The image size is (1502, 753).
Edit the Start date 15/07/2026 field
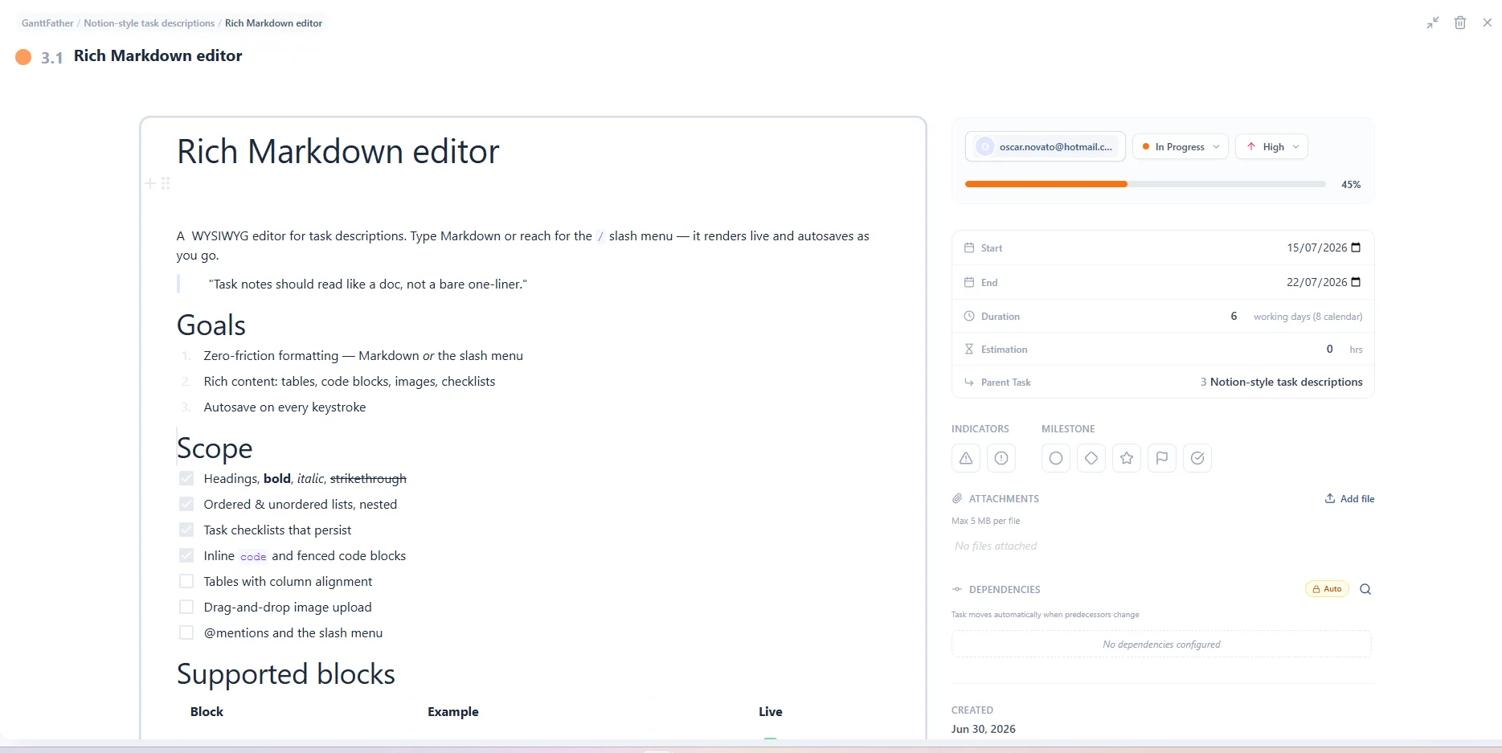click(x=1324, y=248)
